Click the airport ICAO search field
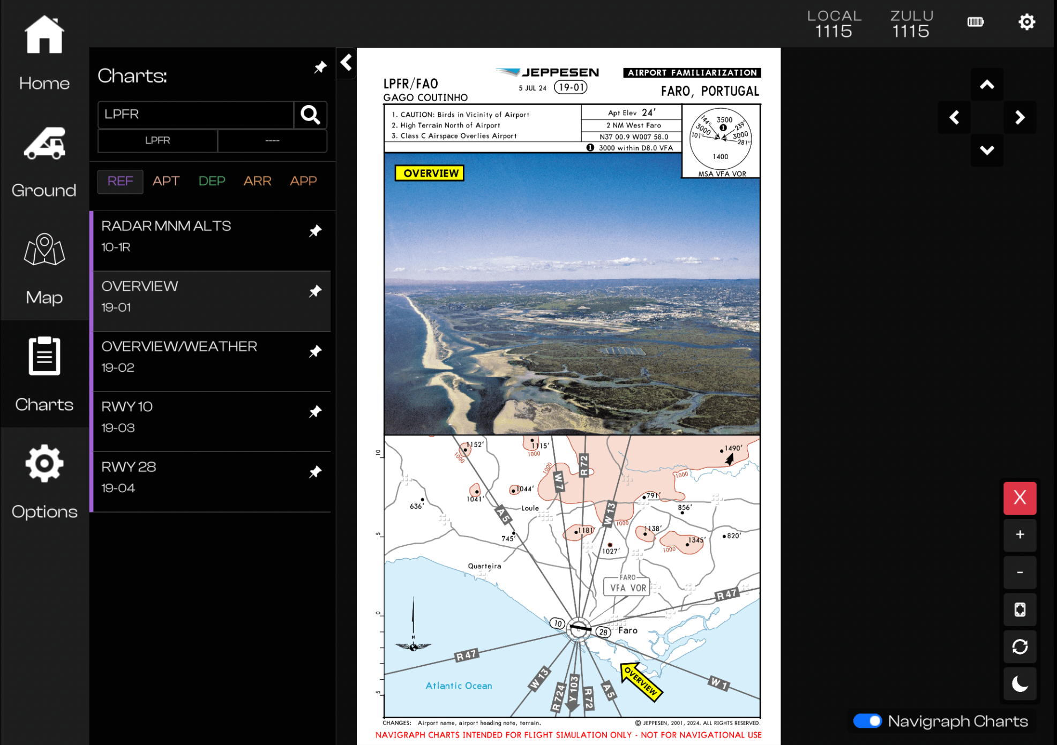Viewport: 1057px width, 745px height. 196,115
